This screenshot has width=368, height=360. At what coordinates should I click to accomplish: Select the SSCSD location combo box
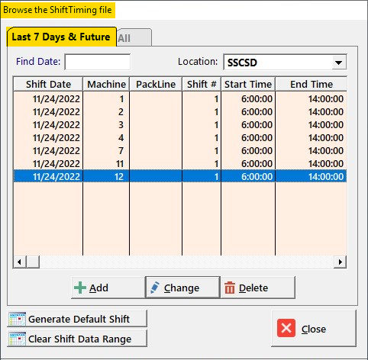285,63
